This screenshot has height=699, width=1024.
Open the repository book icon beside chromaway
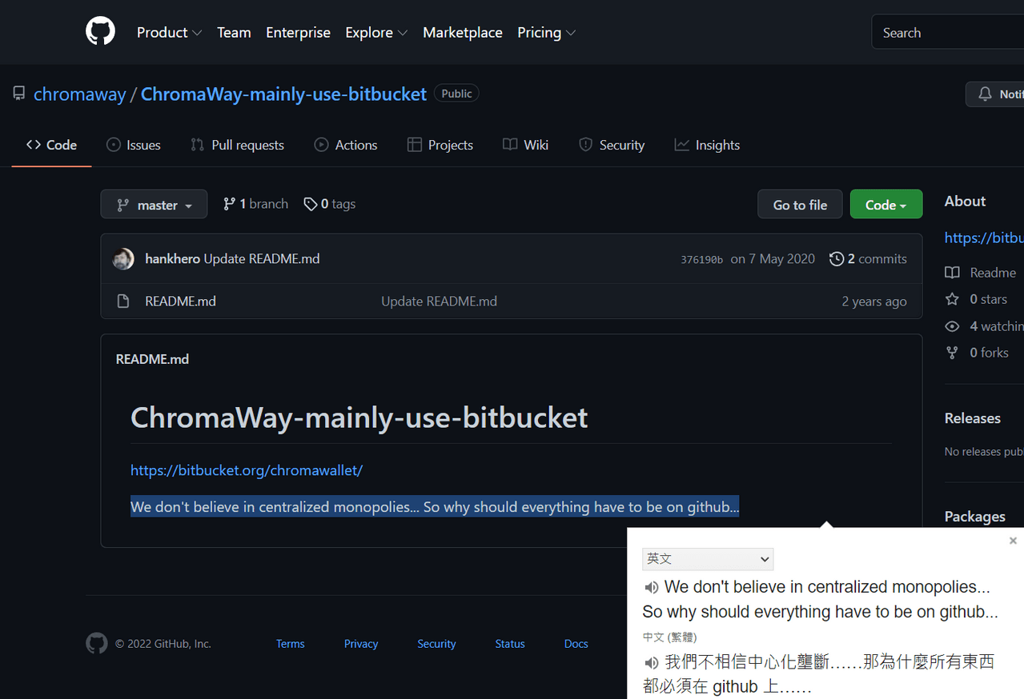(19, 94)
